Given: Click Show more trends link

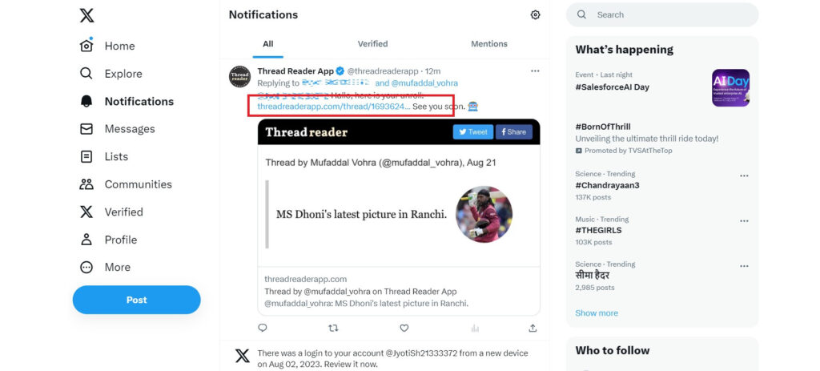Looking at the screenshot, I should coord(597,313).
